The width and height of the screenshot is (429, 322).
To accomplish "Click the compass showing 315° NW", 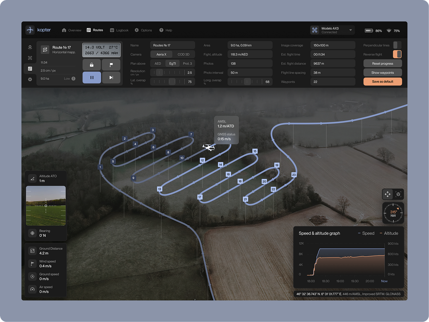I will pyautogui.click(x=393, y=213).
